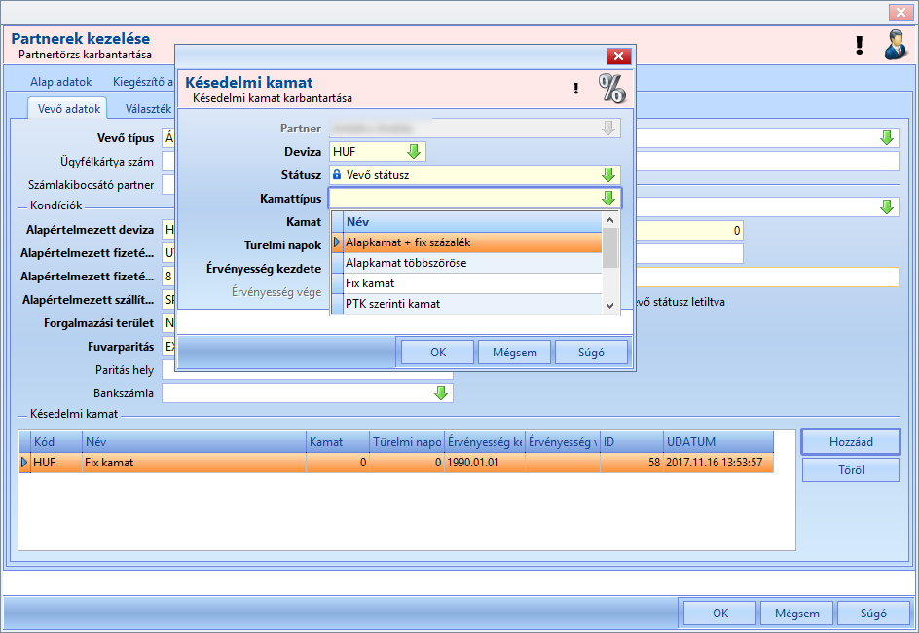Viewport: 919px width, 633px height.
Task: Click the exclamation icon beside Partnerek kezelése header
Action: pos(860,45)
